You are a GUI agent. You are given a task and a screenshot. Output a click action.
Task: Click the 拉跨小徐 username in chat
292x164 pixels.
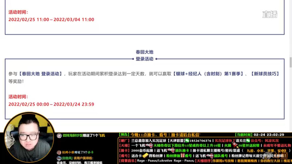point(68,152)
